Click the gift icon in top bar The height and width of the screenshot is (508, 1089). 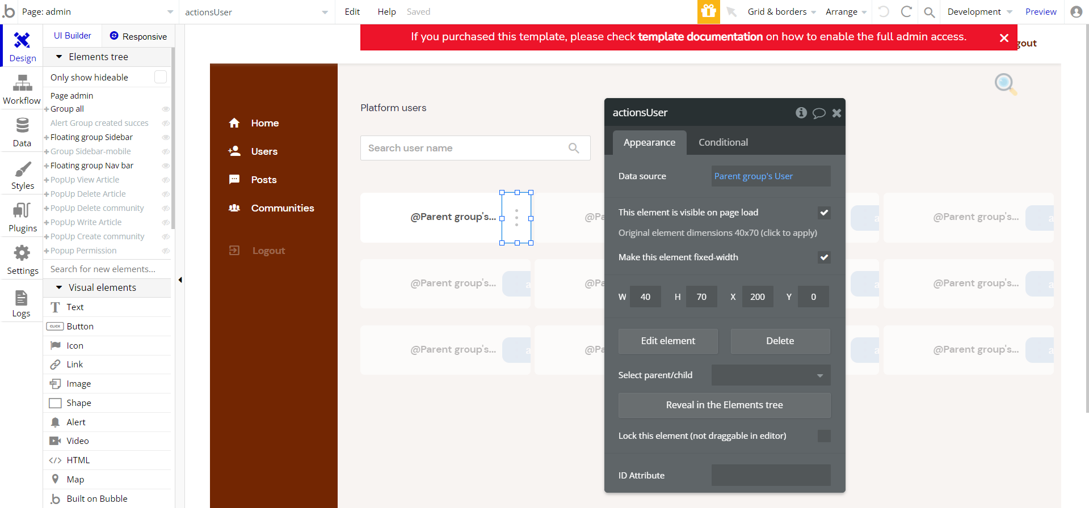pos(708,12)
